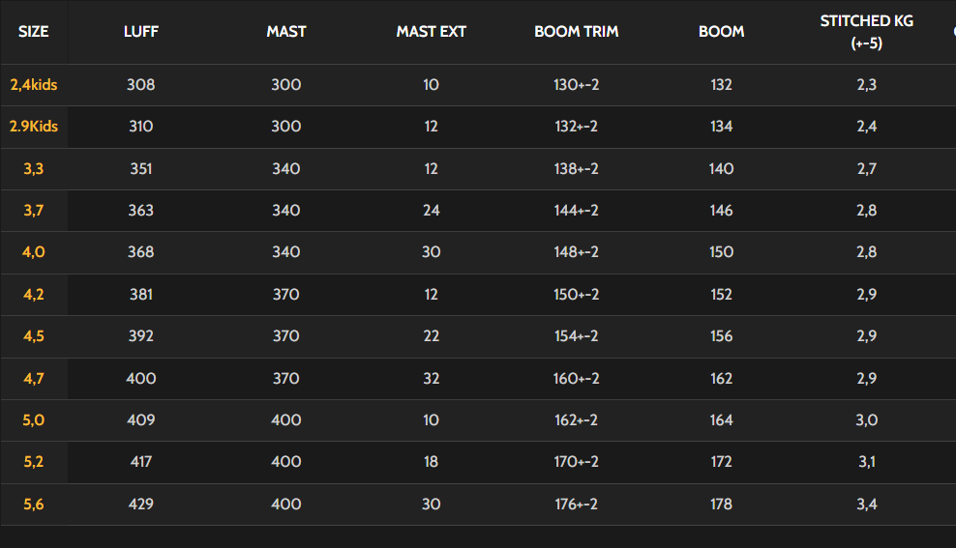Click the luff value 308
This screenshot has width=956, height=548.
tap(141, 85)
